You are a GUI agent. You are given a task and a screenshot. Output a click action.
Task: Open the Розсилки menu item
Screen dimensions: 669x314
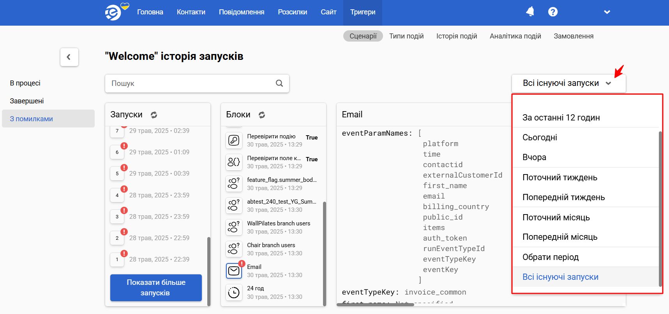click(x=292, y=12)
